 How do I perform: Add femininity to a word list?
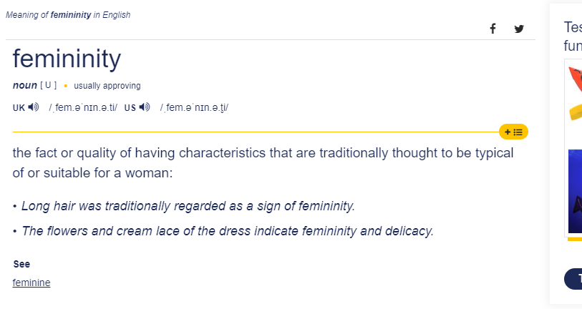tap(513, 132)
